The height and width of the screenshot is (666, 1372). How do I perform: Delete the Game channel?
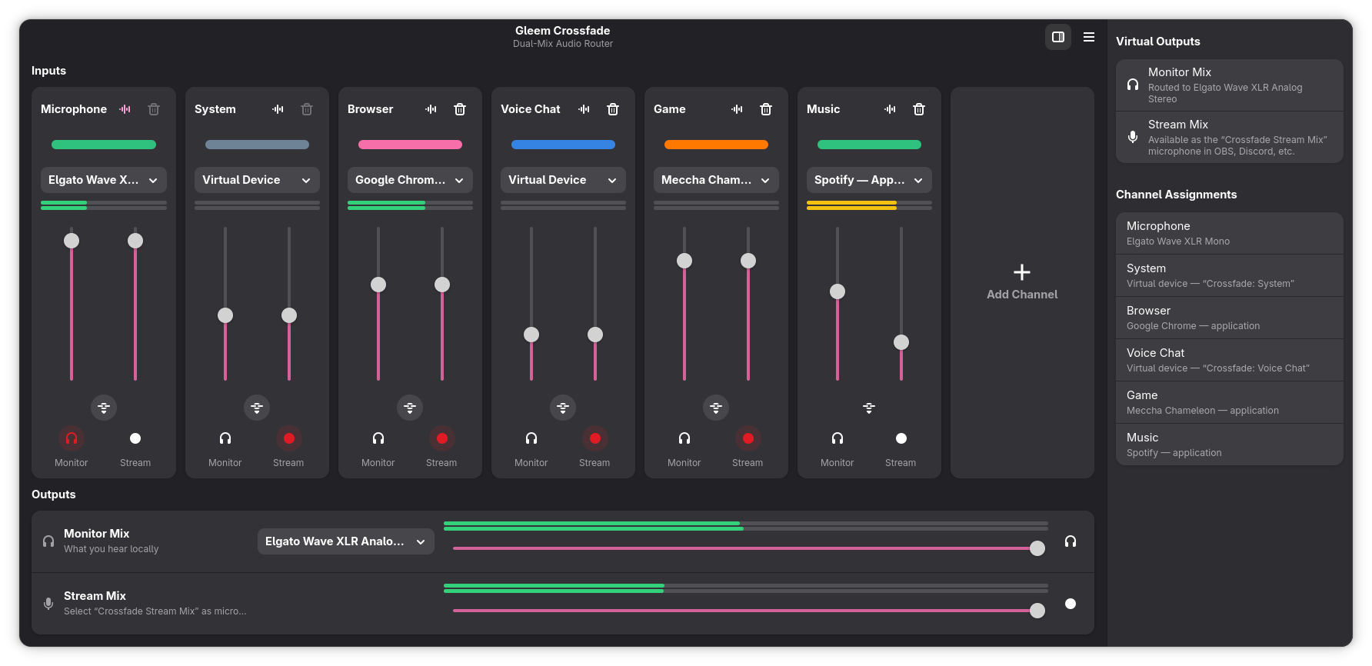pyautogui.click(x=766, y=109)
